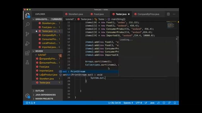Open ConsumerProdu... in tutorial7 folder
The width and height of the screenshot is (202, 113).
(x=47, y=63)
